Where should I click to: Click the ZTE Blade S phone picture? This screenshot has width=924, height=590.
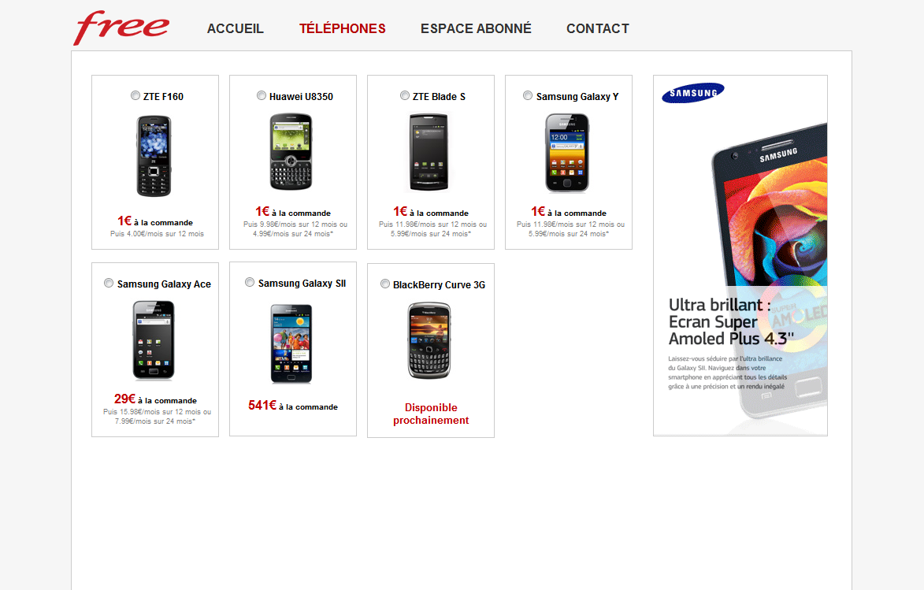point(429,153)
